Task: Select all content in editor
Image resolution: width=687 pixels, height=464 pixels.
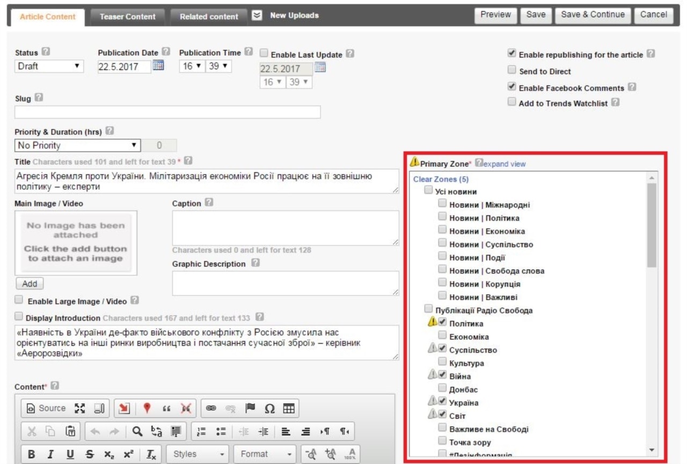Action: (175, 431)
